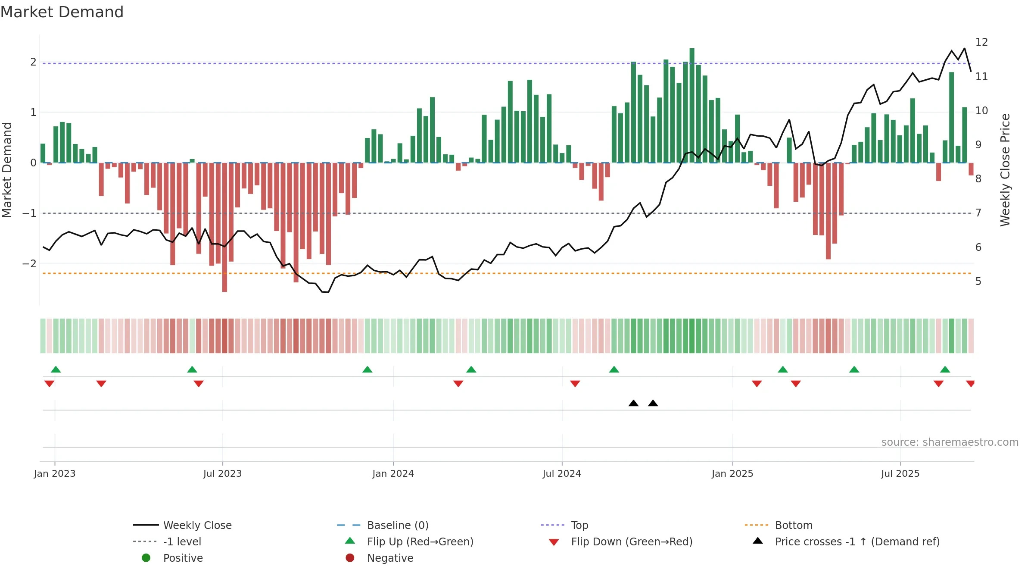Click the source: sharemaestro.com text
The width and height of the screenshot is (1034, 582).
950,442
